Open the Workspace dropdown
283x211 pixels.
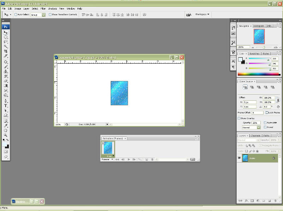click(x=202, y=14)
